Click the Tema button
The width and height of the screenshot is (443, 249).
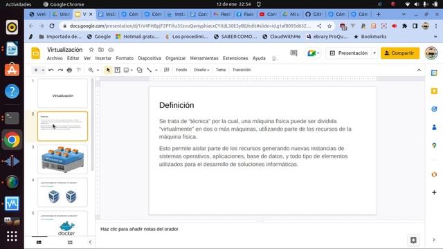click(221, 70)
